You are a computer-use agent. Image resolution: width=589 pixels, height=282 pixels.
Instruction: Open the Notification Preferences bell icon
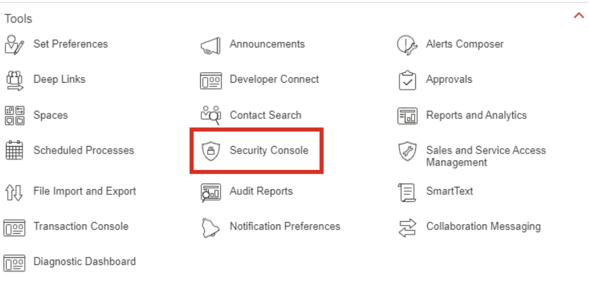click(x=210, y=227)
